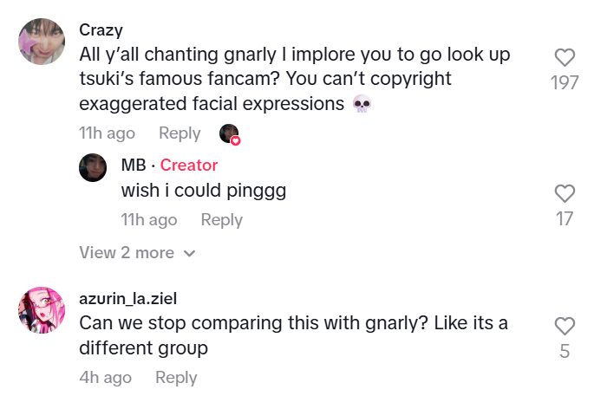Click the '4h ago' timestamp
This screenshot has width=594, height=396.
pos(105,378)
